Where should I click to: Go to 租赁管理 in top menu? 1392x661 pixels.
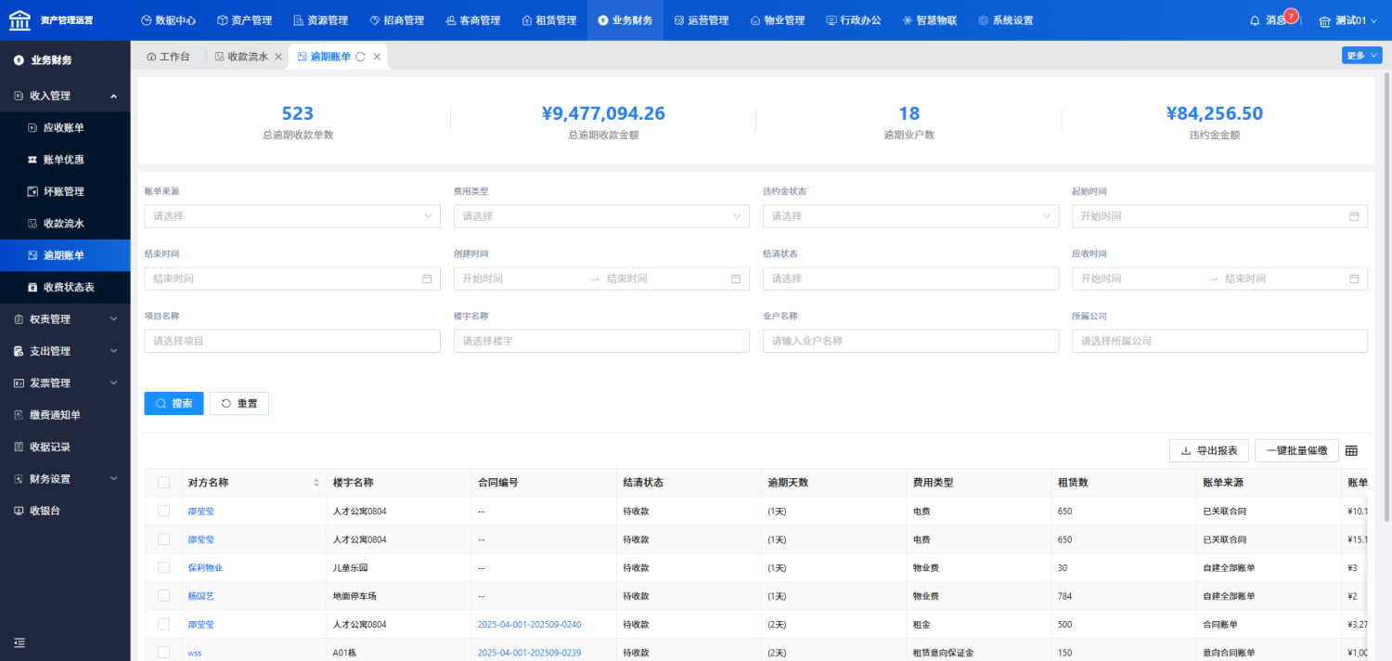(548, 20)
